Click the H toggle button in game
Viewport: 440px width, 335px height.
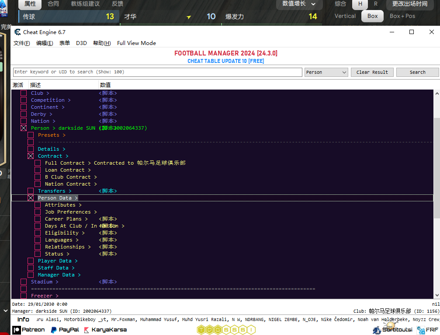point(360,4)
